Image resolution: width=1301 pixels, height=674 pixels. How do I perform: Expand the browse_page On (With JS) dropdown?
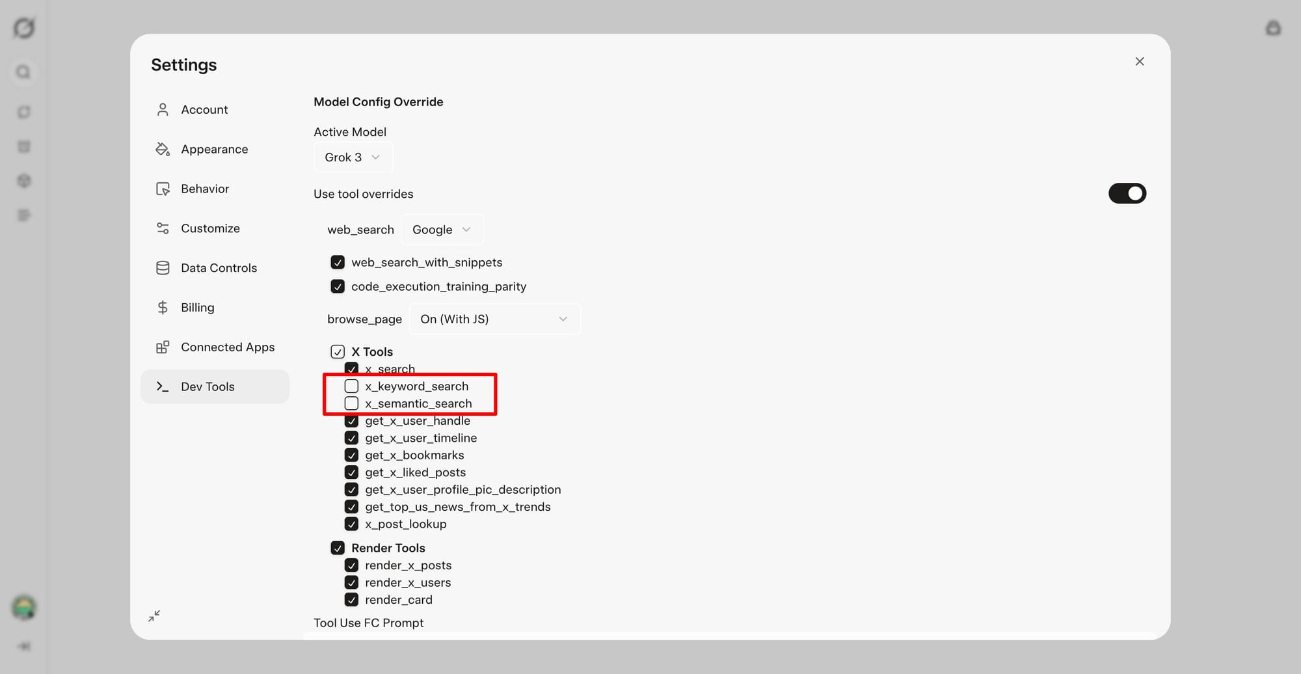click(x=494, y=319)
